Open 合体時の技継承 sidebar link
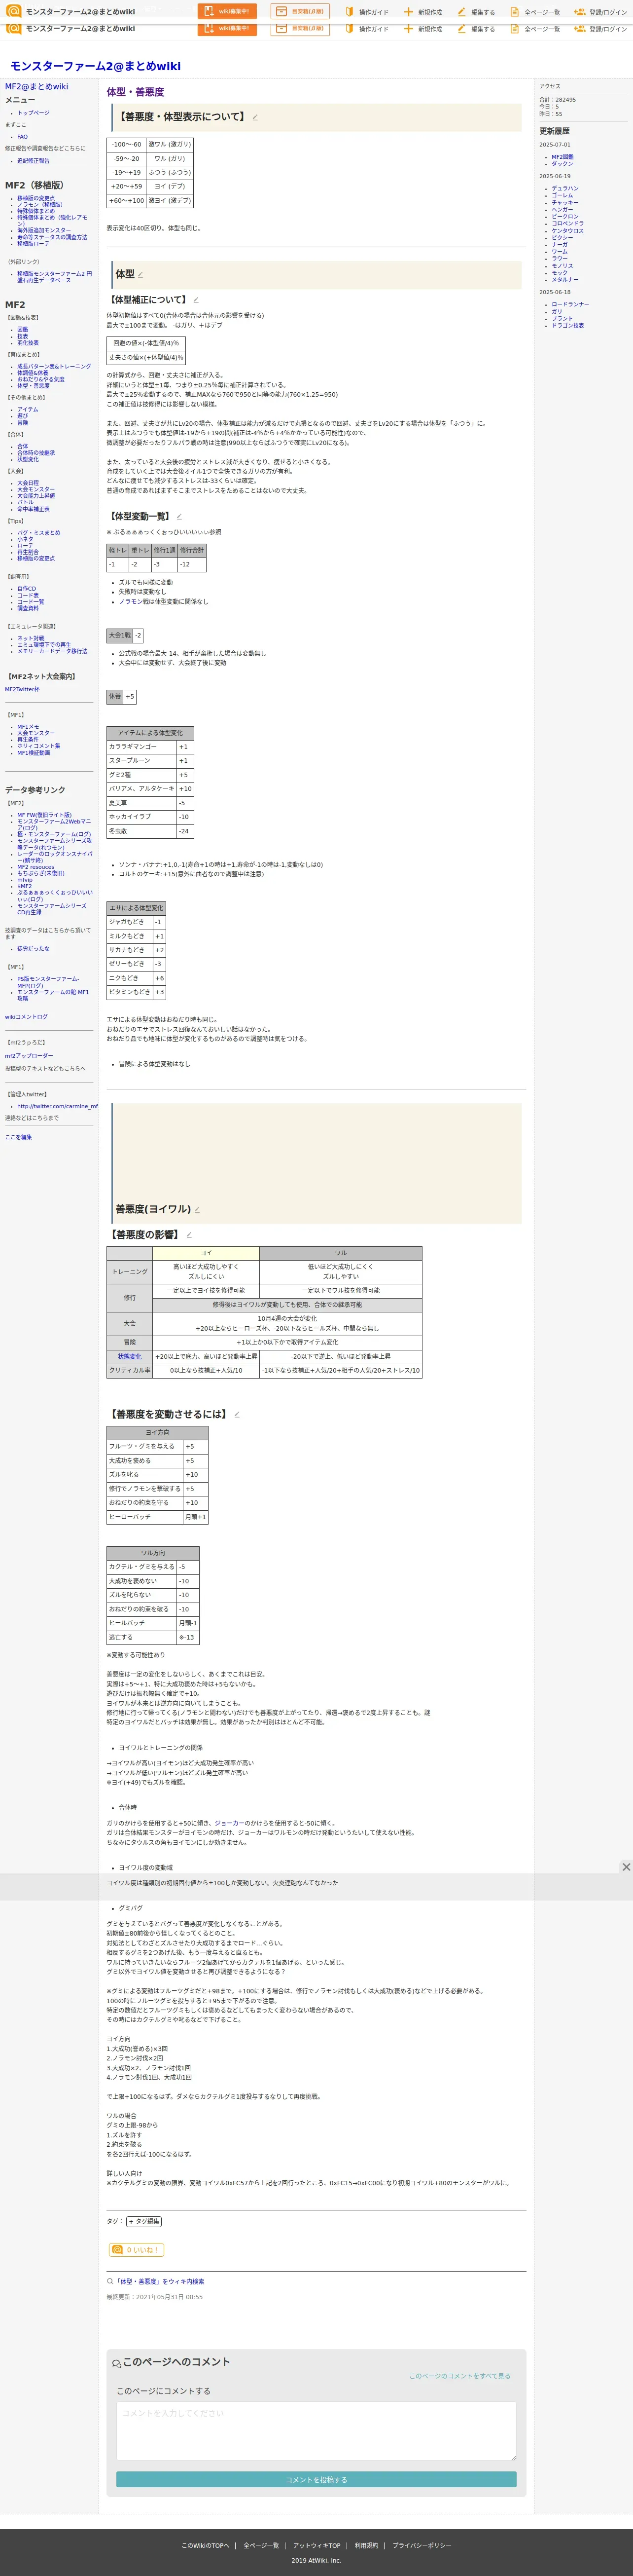The width and height of the screenshot is (633, 2576). coord(36,453)
